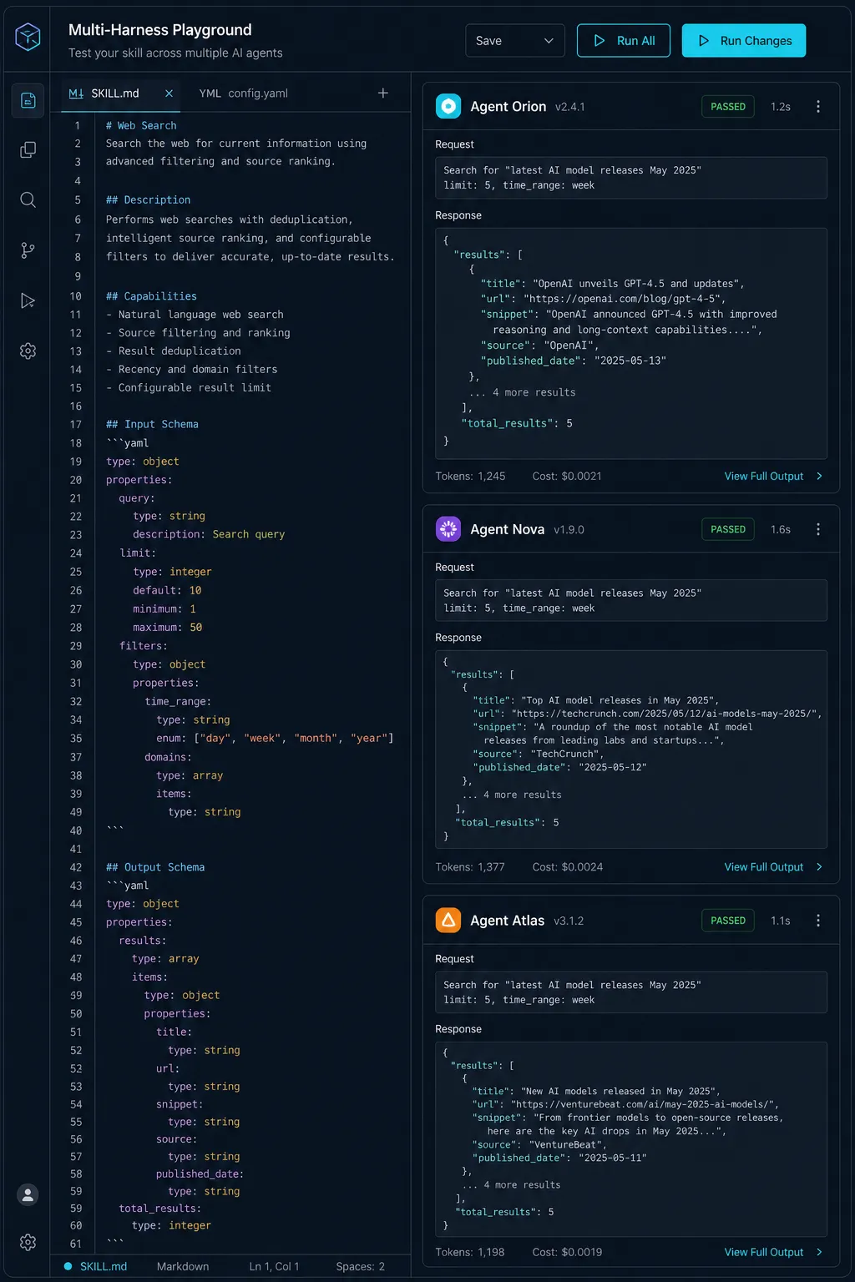
Task: View Full Output for Agent Orion
Action: click(773, 476)
